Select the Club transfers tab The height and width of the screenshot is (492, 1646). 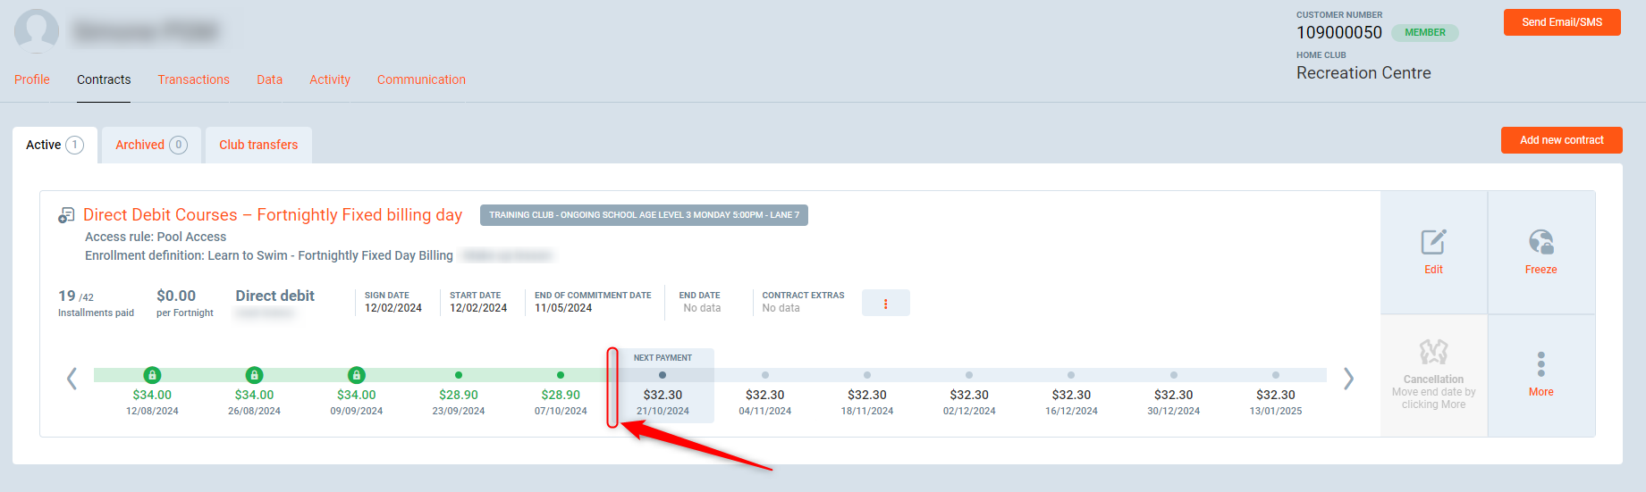click(x=258, y=145)
